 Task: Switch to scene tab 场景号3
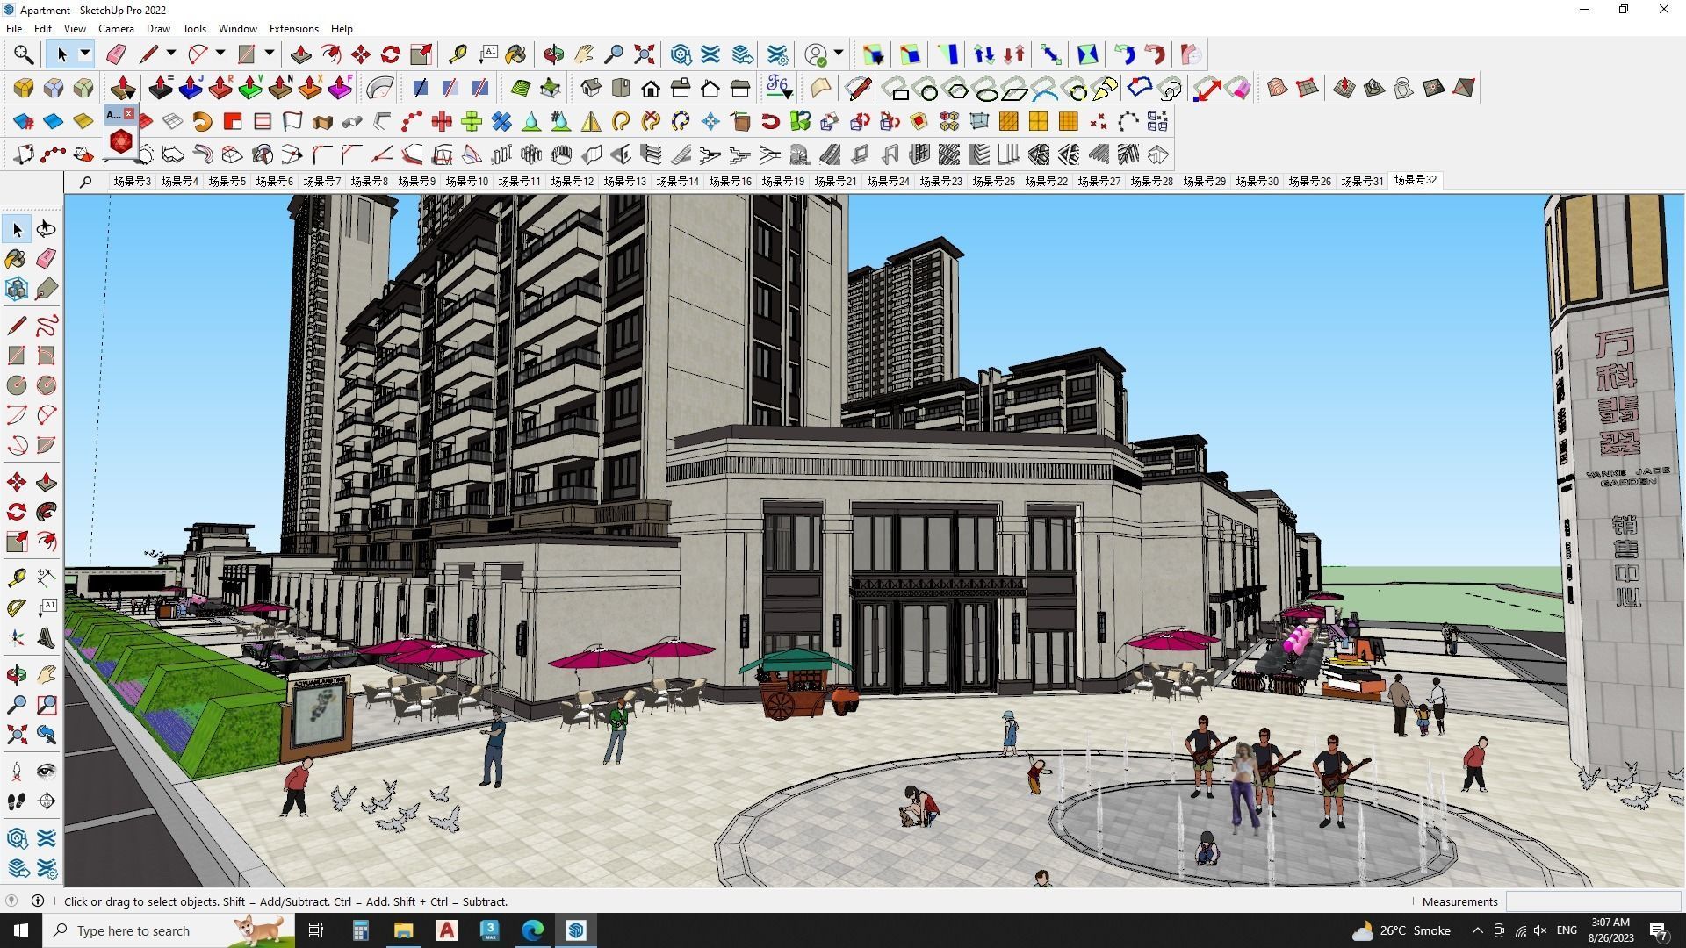(132, 181)
